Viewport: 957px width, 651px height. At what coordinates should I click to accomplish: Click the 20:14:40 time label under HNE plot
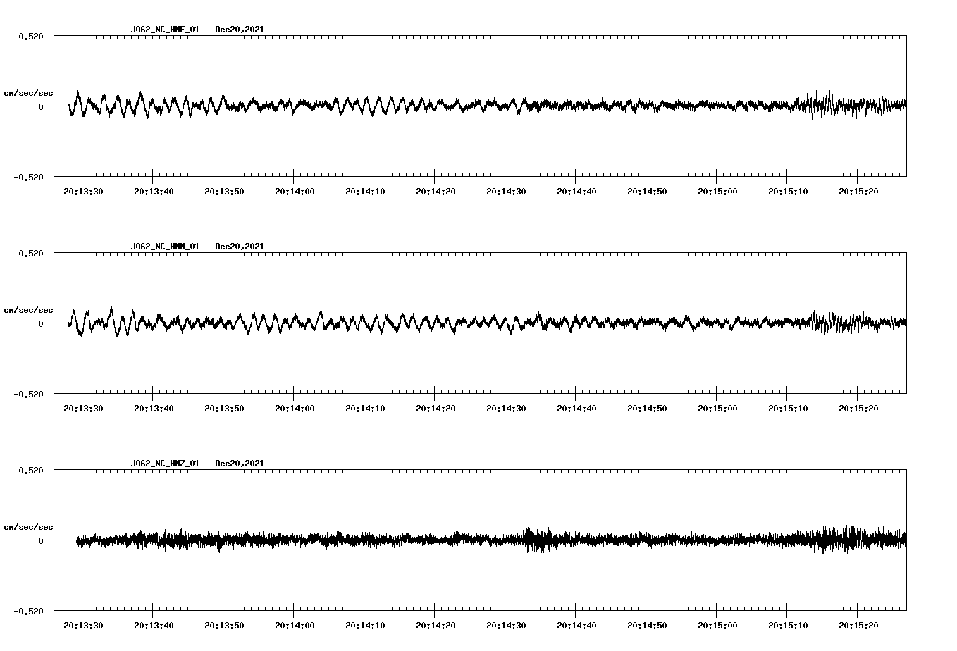[576, 191]
